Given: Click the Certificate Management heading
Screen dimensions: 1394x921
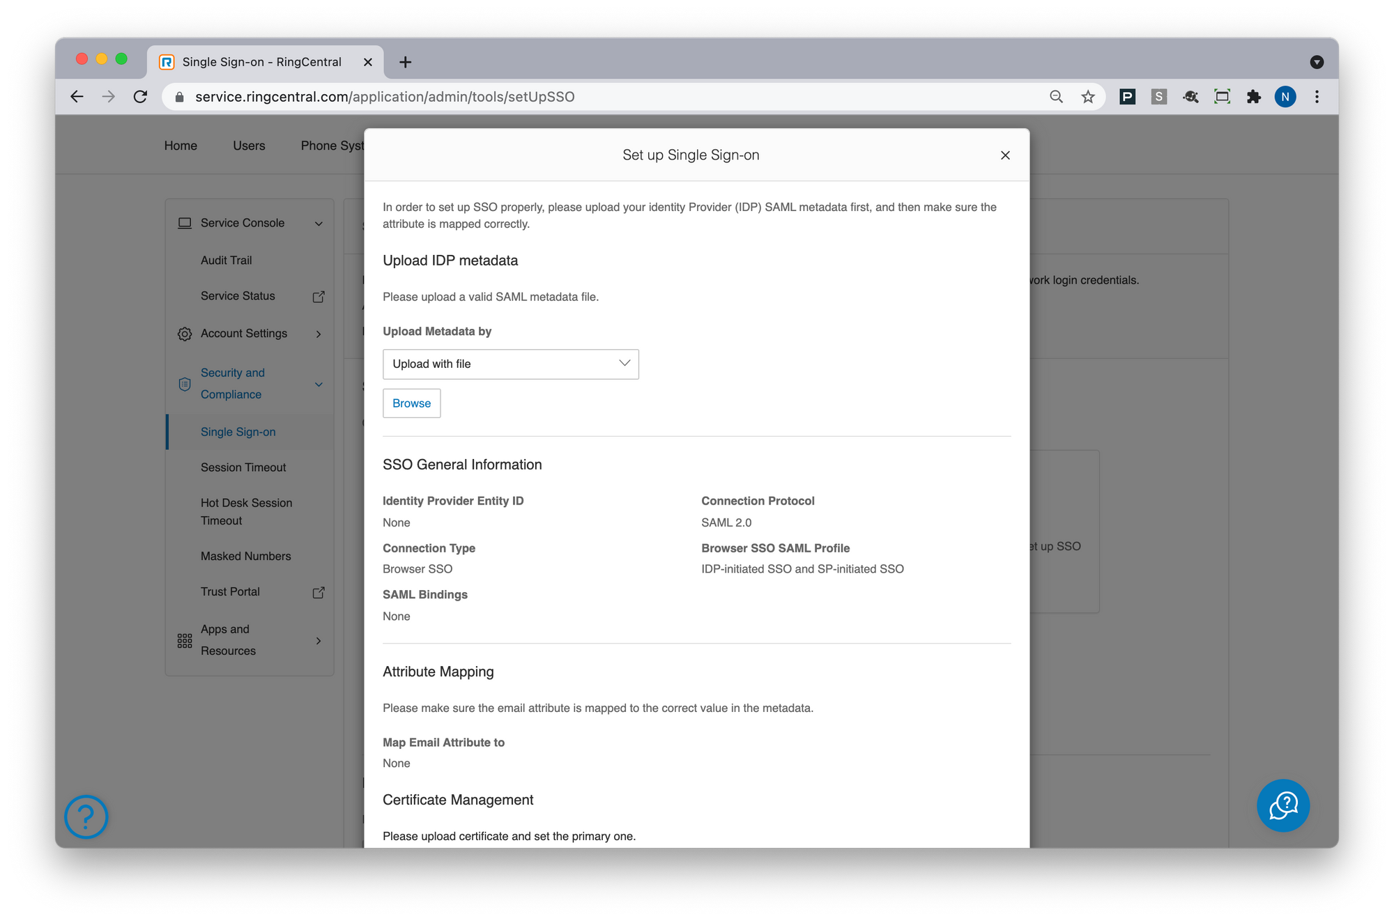Looking at the screenshot, I should 458,800.
